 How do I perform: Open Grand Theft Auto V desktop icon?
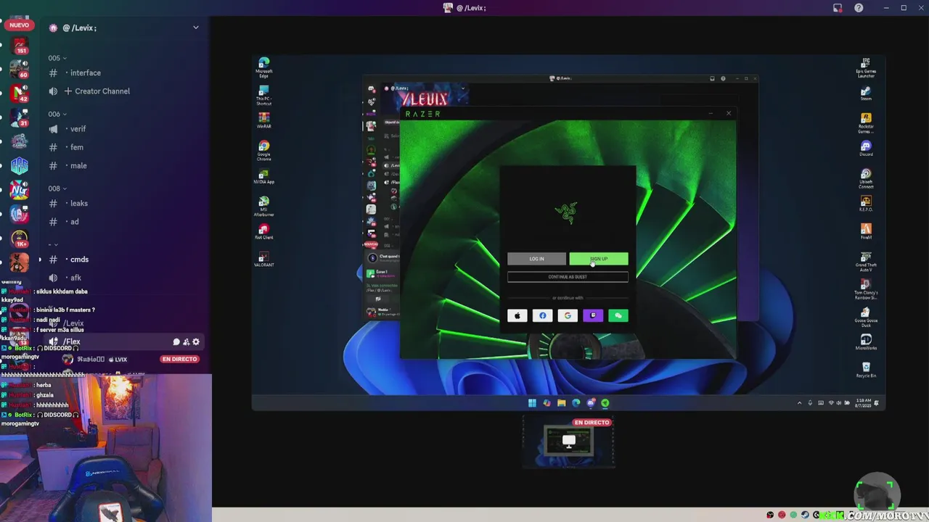[865, 262]
